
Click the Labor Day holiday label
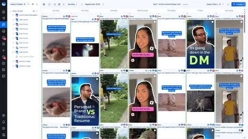74,16
